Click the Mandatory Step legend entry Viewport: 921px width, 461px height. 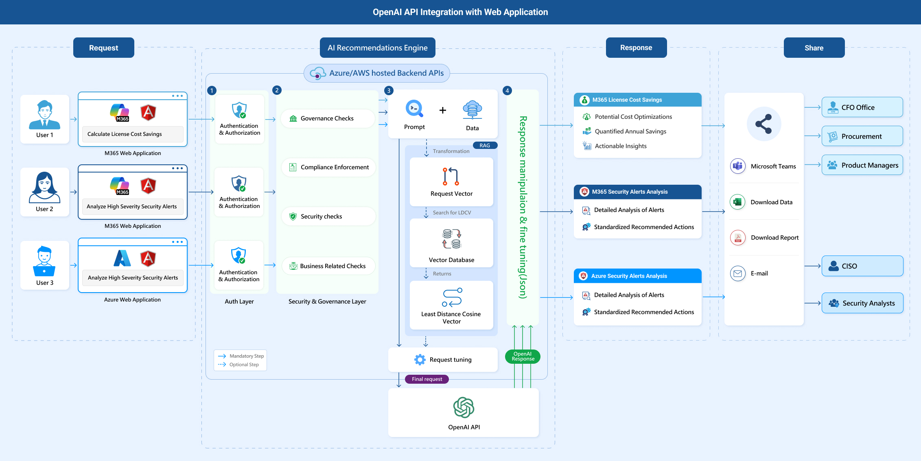coord(241,356)
